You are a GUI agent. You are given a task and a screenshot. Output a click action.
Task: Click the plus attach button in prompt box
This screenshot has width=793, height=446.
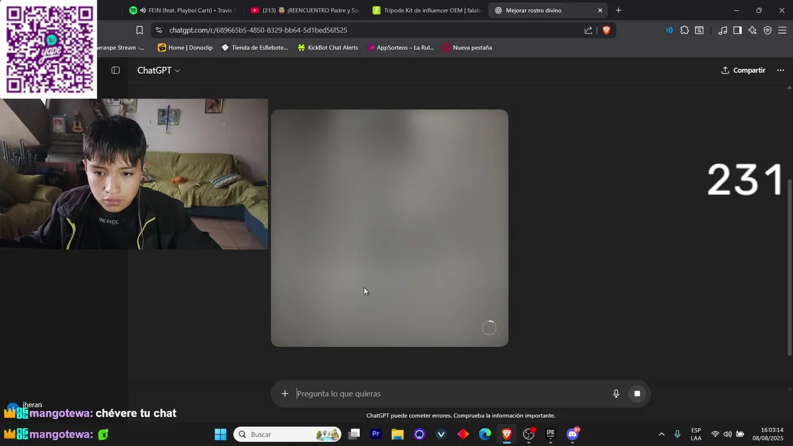pos(284,393)
